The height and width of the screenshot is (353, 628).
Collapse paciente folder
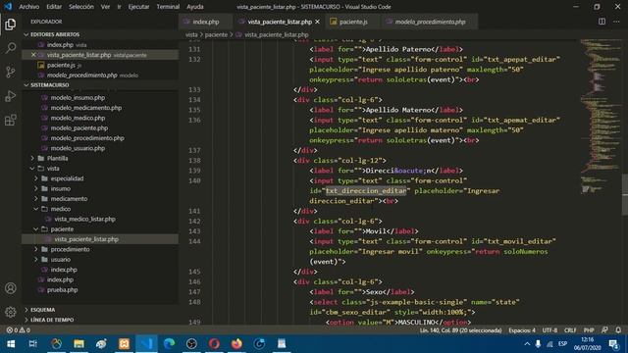point(36,228)
